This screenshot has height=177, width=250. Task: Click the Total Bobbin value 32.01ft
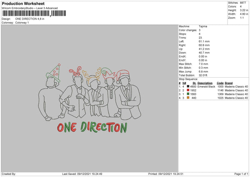[x=203, y=75]
